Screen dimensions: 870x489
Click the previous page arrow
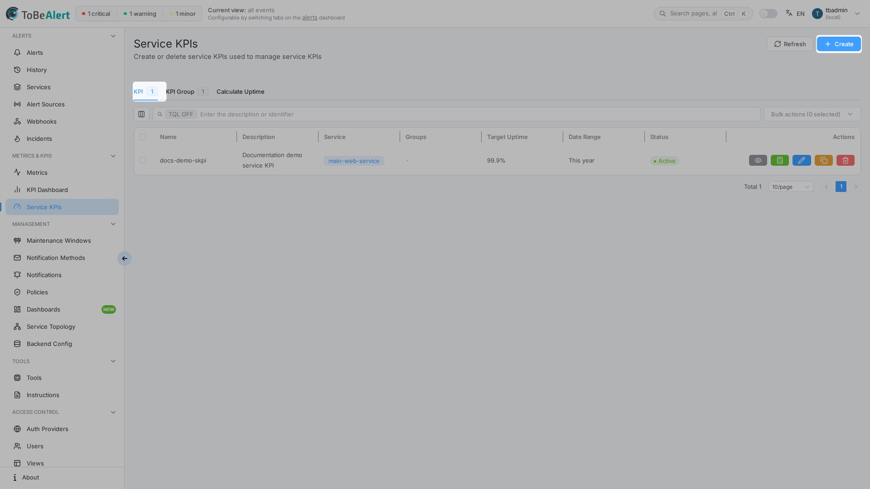pyautogui.click(x=826, y=187)
